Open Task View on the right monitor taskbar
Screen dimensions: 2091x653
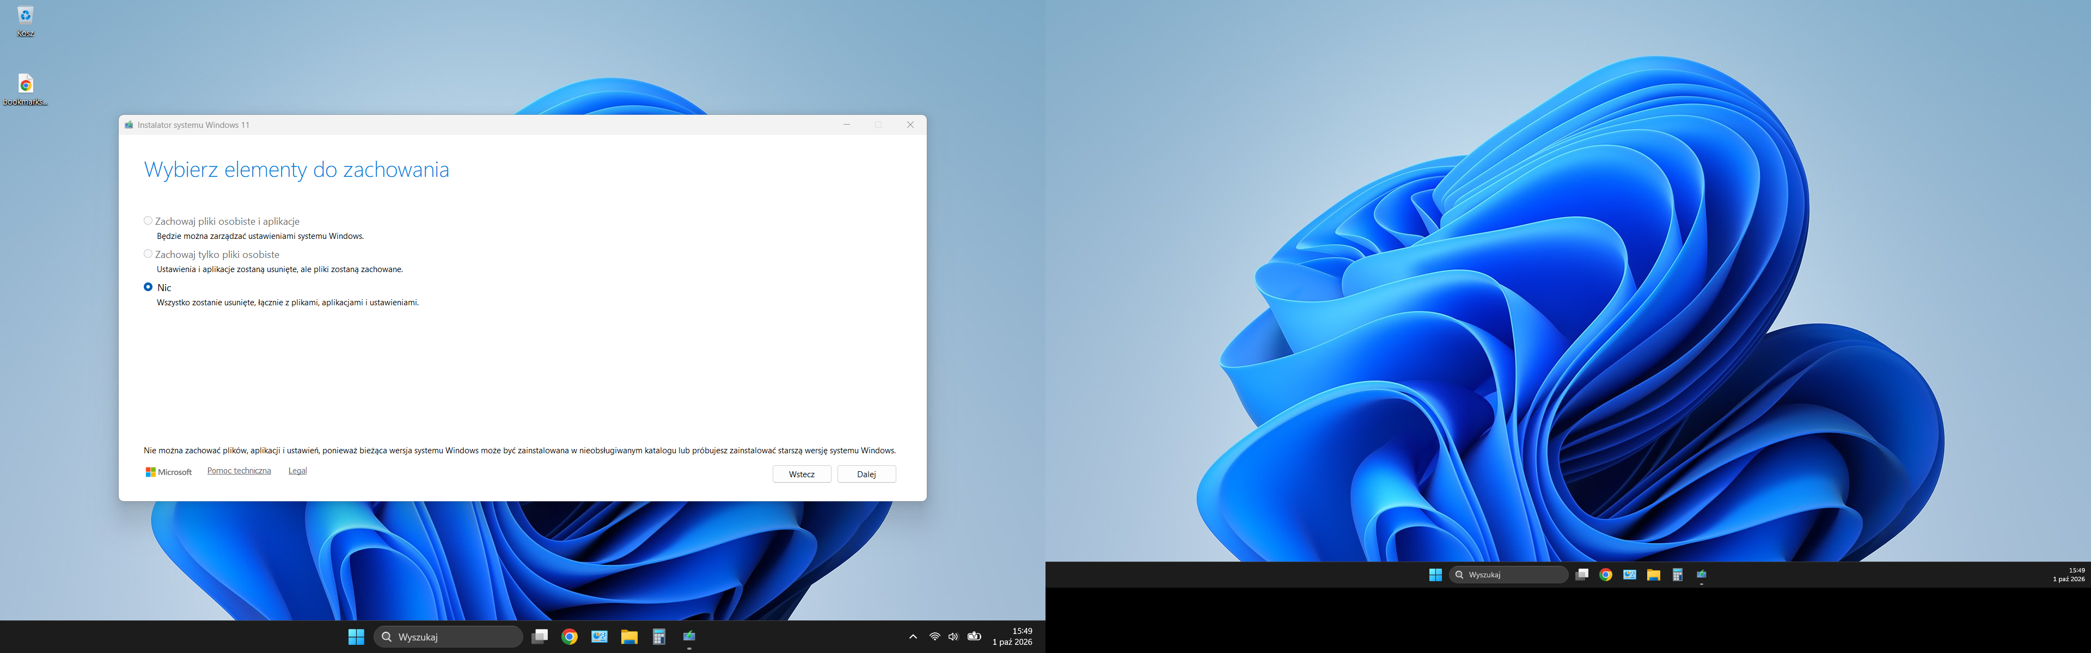1582,574
